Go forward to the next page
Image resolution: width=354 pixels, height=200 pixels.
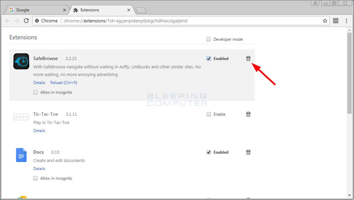point(17,21)
